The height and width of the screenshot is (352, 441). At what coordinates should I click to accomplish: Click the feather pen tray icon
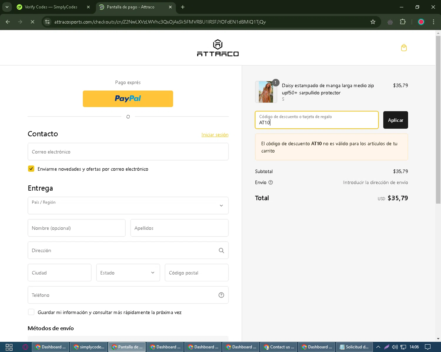(387, 347)
